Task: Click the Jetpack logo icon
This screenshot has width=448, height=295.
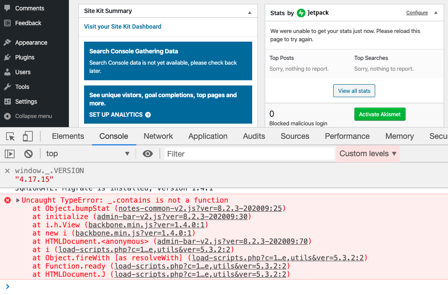Action: (x=301, y=13)
